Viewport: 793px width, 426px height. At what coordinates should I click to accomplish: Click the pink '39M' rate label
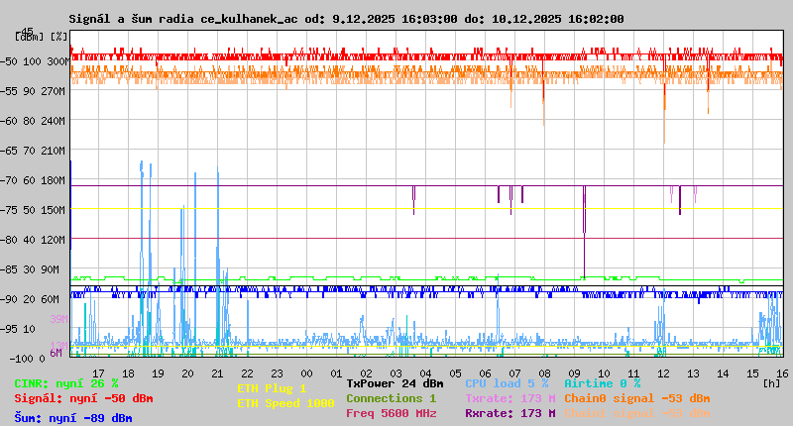point(59,319)
